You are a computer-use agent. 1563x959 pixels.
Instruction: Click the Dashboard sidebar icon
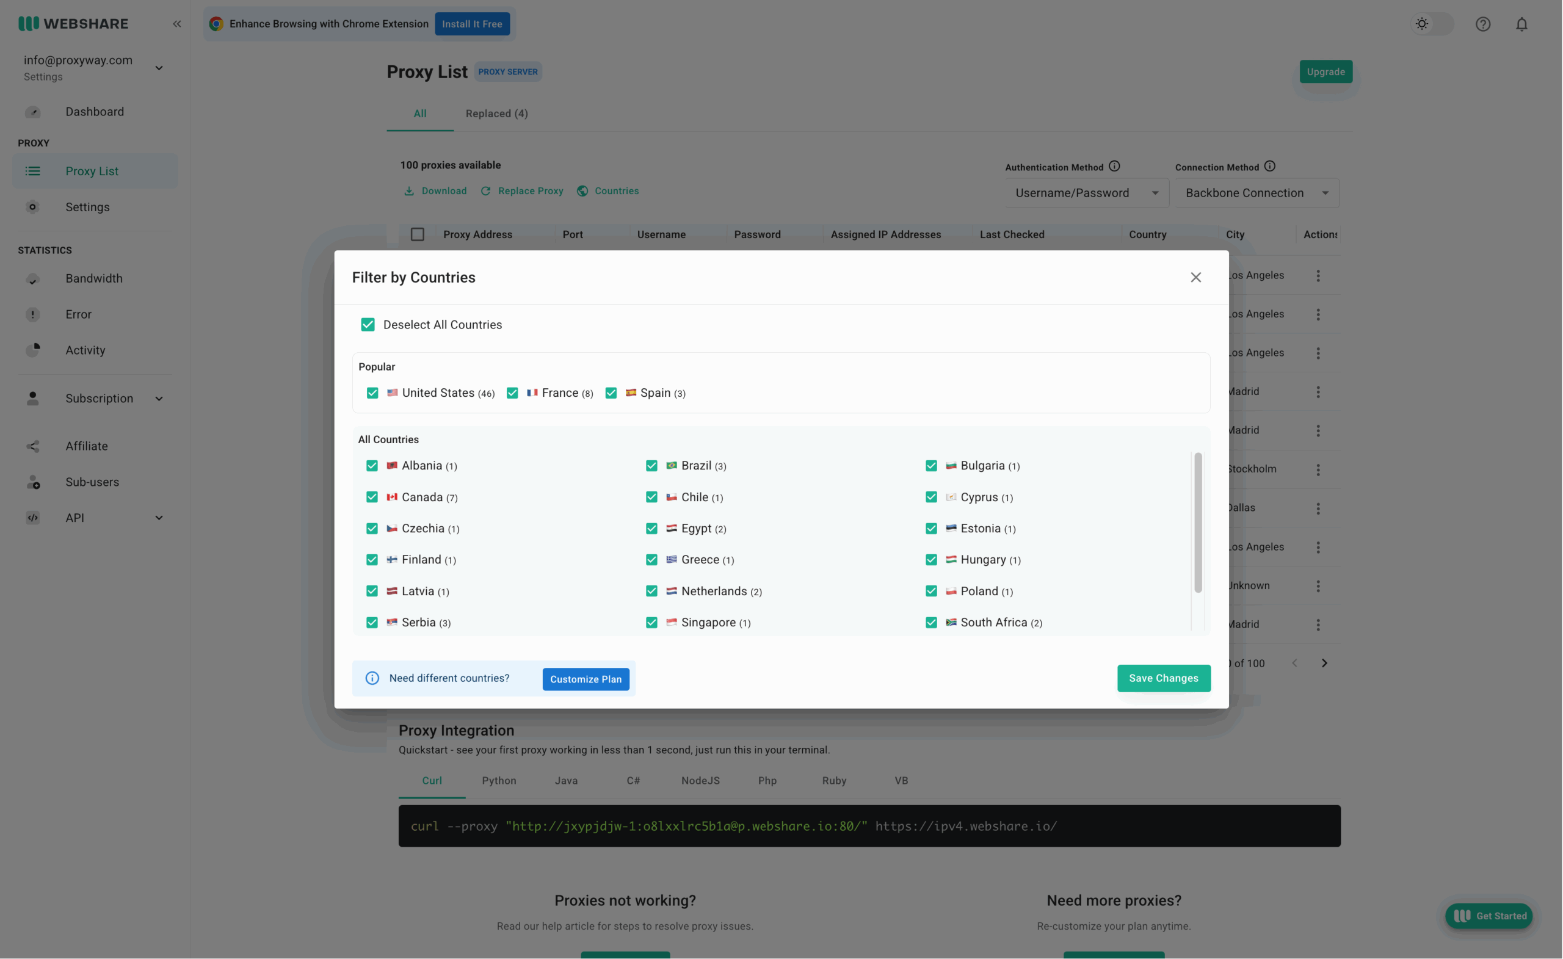pyautogui.click(x=33, y=112)
